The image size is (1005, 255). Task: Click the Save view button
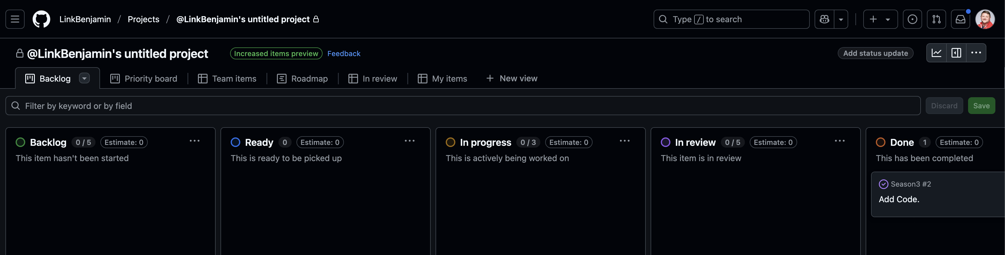pos(981,106)
